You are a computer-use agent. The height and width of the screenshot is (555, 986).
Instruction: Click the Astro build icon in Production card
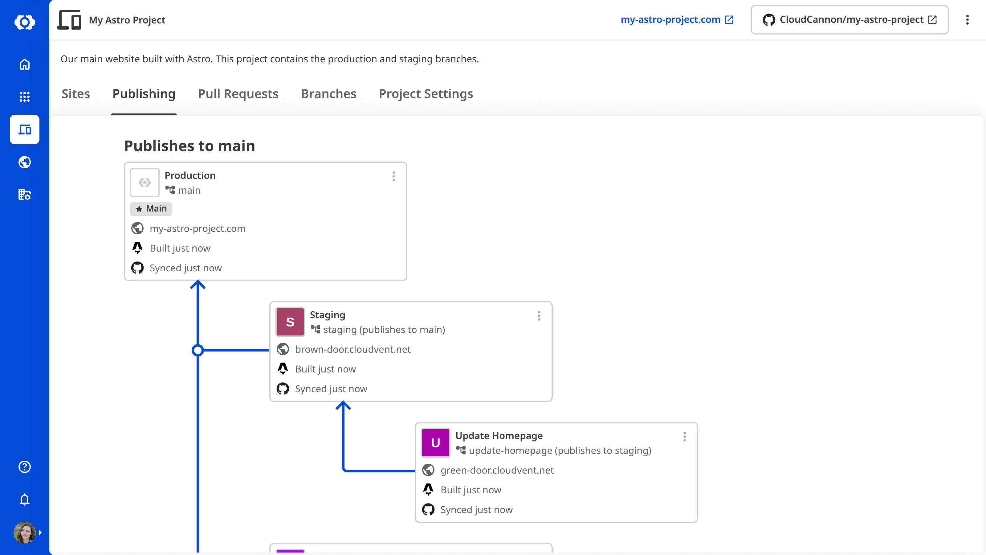pyautogui.click(x=137, y=248)
